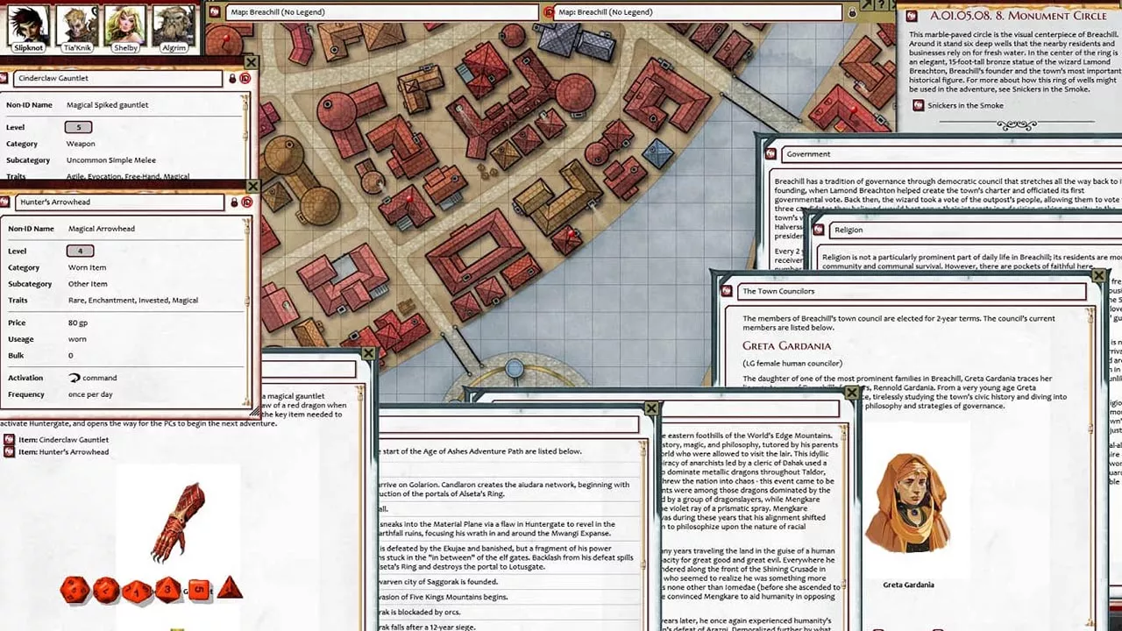Click Level 5 field of Cinderclaw Gauntlet

pos(78,127)
